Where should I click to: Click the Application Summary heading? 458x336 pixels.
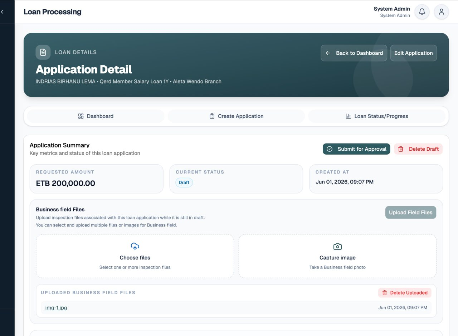[x=60, y=145]
